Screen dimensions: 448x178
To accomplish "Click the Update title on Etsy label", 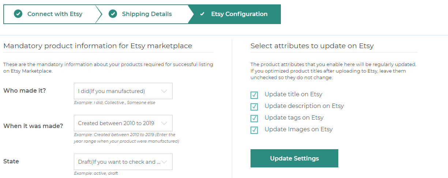I will tap(293, 94).
